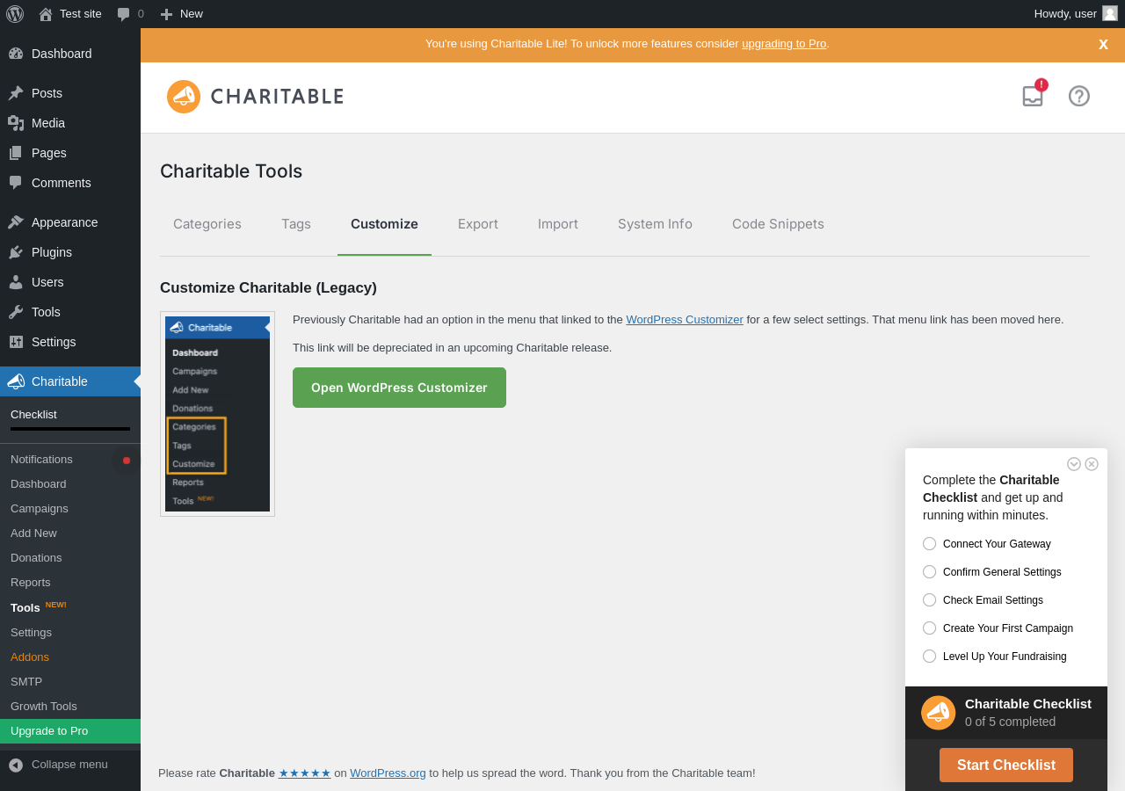Check Create Your First Campaign circle
1125x791 pixels.
pyautogui.click(x=929, y=628)
